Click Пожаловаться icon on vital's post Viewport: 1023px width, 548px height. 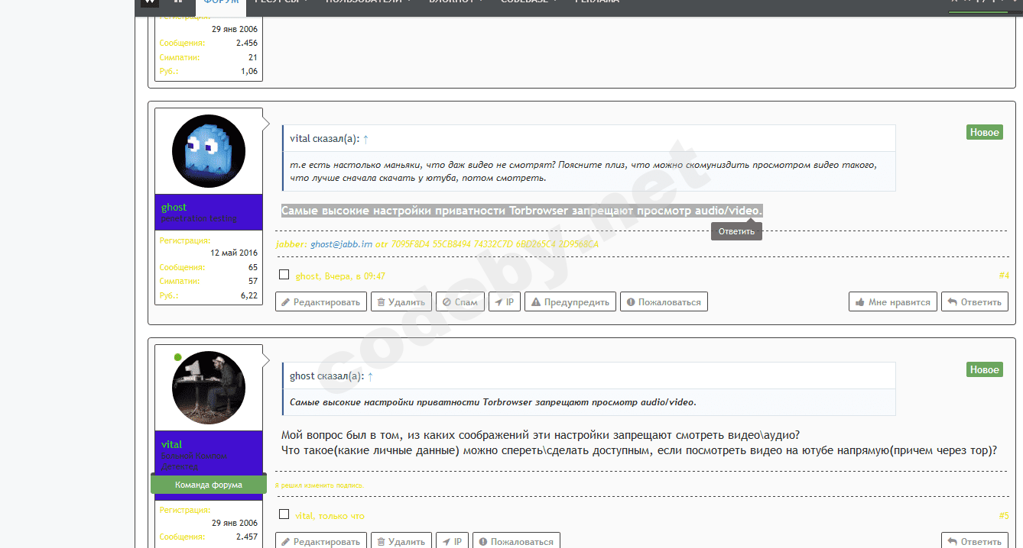tap(482, 542)
